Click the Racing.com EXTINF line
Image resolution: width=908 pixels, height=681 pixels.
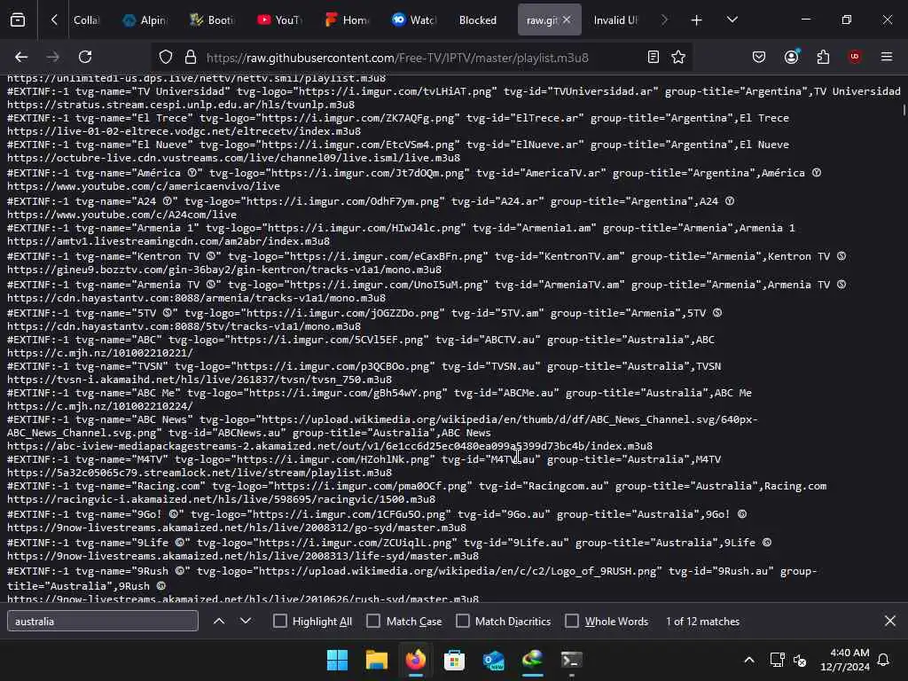coord(417,487)
